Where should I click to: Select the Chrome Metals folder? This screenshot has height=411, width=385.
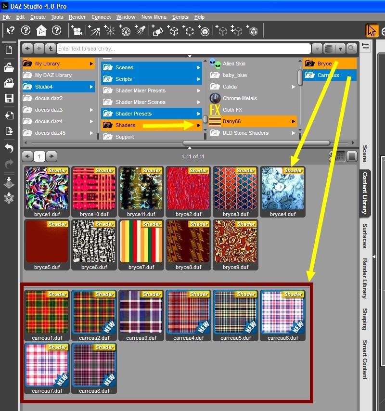253,98
